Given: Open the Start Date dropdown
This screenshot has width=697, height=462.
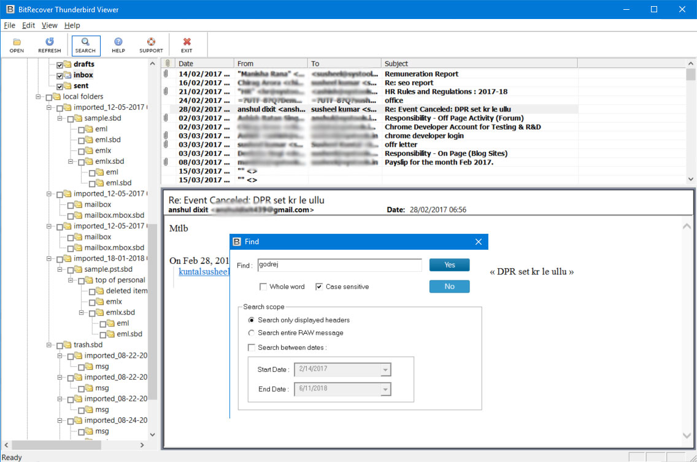Looking at the screenshot, I should pos(385,369).
